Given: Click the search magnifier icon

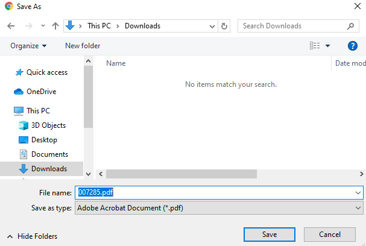Looking at the screenshot, I should click(350, 26).
